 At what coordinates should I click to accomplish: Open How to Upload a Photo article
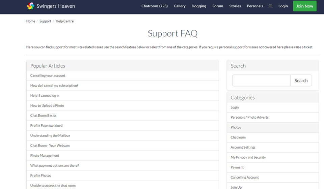pos(47,106)
